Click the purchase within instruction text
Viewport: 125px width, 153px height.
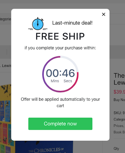(60, 48)
